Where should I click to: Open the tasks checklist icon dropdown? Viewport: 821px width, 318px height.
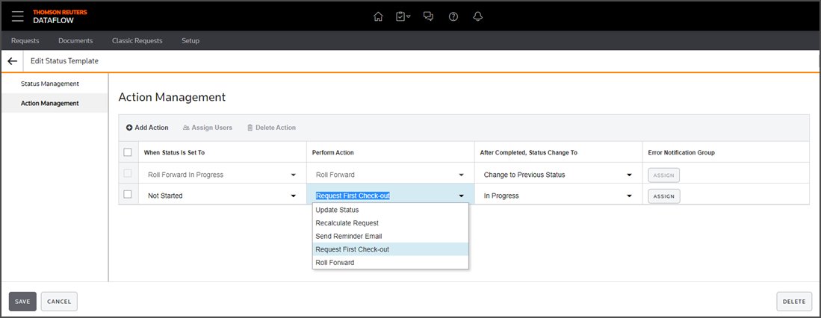click(403, 16)
